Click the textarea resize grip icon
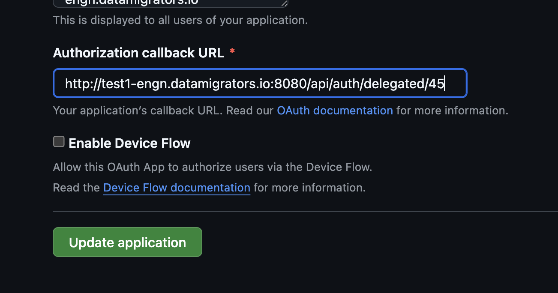The height and width of the screenshot is (293, 558). [283, 3]
